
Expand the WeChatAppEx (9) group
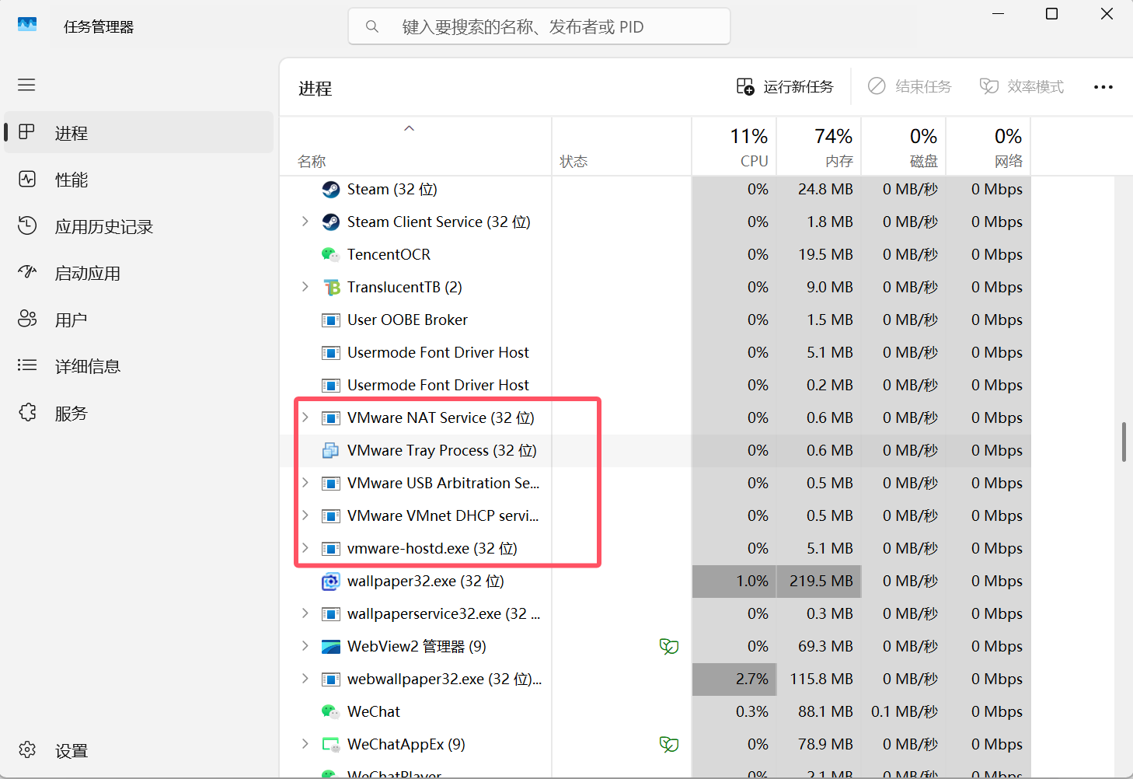[x=305, y=744]
